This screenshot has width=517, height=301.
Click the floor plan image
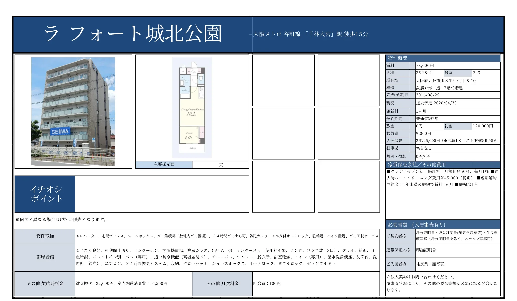click(192, 108)
